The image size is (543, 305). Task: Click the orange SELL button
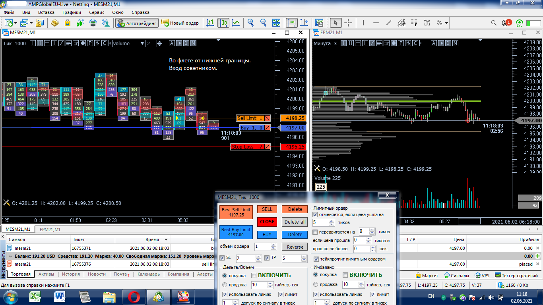pyautogui.click(x=267, y=209)
